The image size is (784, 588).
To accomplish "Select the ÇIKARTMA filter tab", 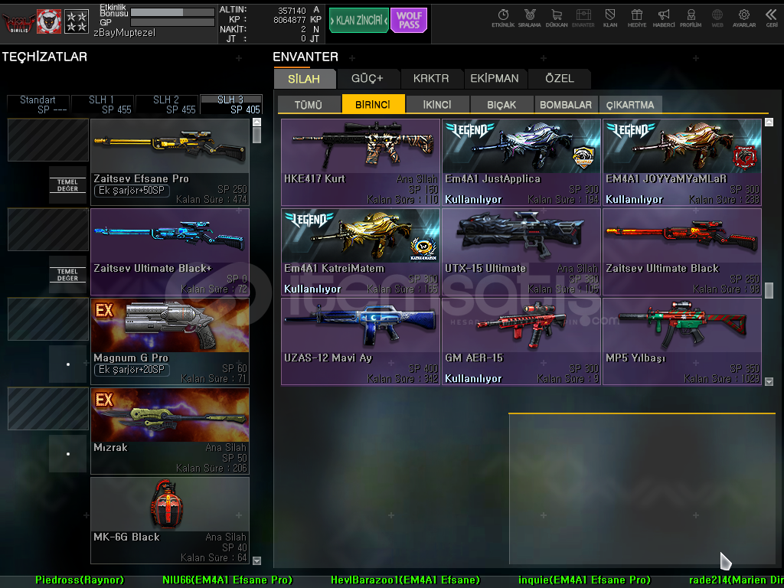I will 630,104.
